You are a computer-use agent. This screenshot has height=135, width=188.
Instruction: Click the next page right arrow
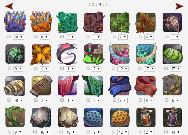coord(179,6)
